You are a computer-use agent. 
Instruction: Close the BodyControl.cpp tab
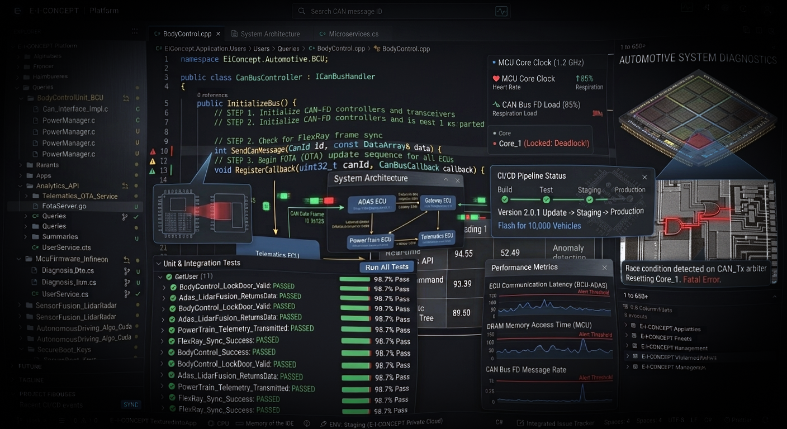point(218,34)
